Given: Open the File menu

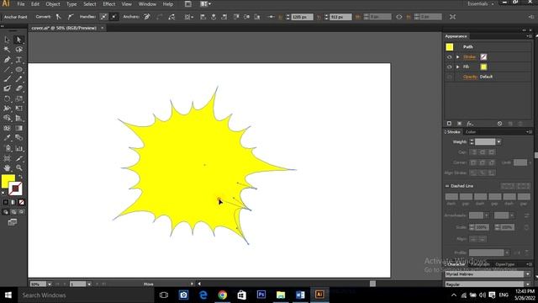Looking at the screenshot, I should coord(21,4).
